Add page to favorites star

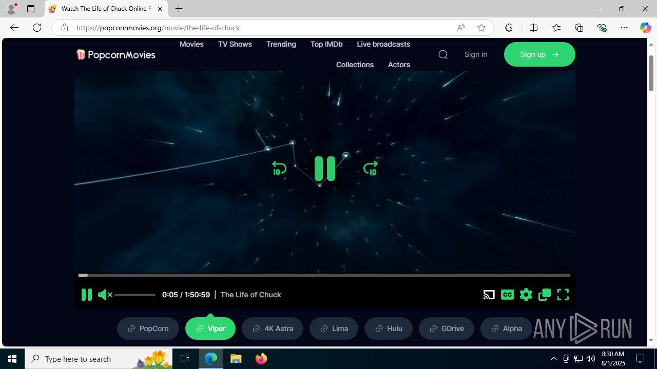(481, 28)
